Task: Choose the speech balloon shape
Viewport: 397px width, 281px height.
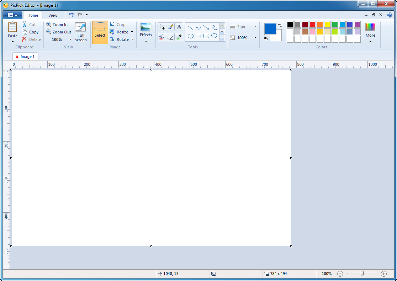Action: (x=214, y=36)
